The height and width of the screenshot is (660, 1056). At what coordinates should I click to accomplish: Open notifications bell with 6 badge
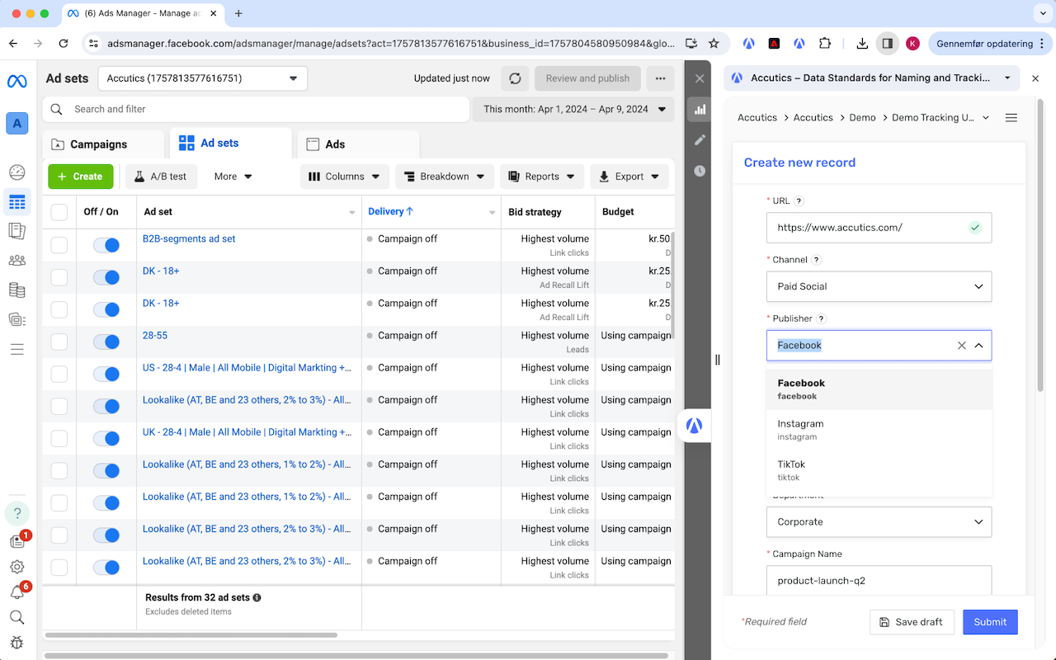point(17,592)
